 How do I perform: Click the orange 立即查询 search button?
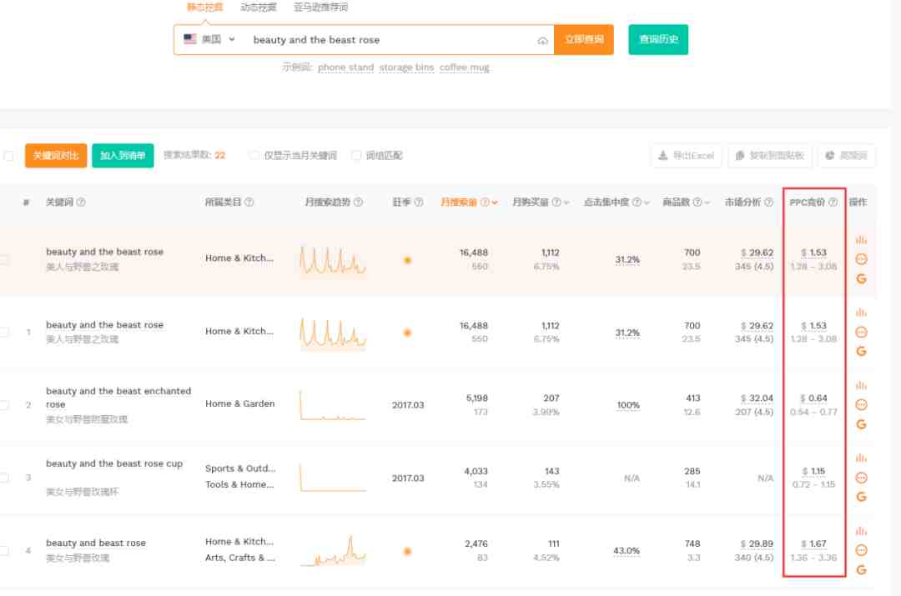pos(584,40)
